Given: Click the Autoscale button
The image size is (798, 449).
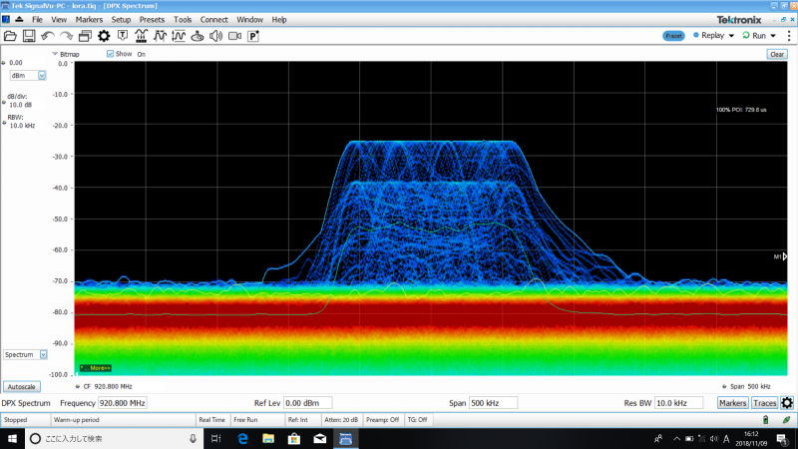Looking at the screenshot, I should click(21, 386).
